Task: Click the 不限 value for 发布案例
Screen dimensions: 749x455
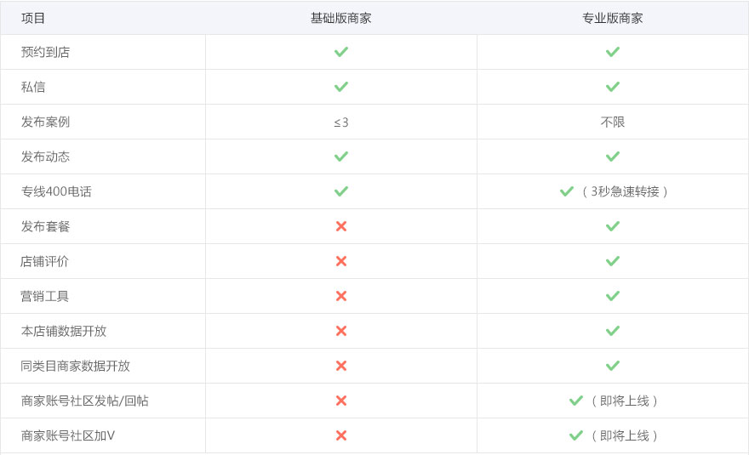Action: point(612,122)
